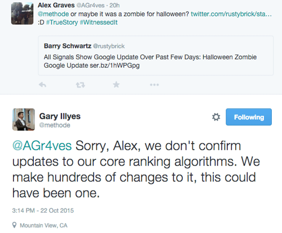Toggle the Following button for Gary Illyes

pos(249,117)
